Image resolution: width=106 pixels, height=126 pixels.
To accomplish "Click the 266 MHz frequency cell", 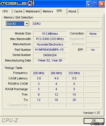I will coord(56,73).
